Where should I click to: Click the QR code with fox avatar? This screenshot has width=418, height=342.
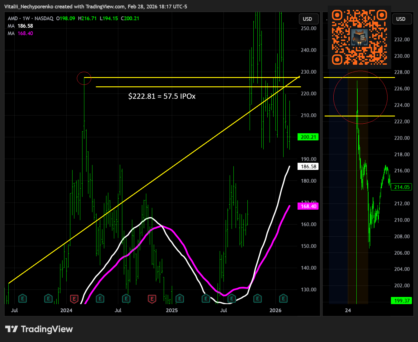coord(359,37)
